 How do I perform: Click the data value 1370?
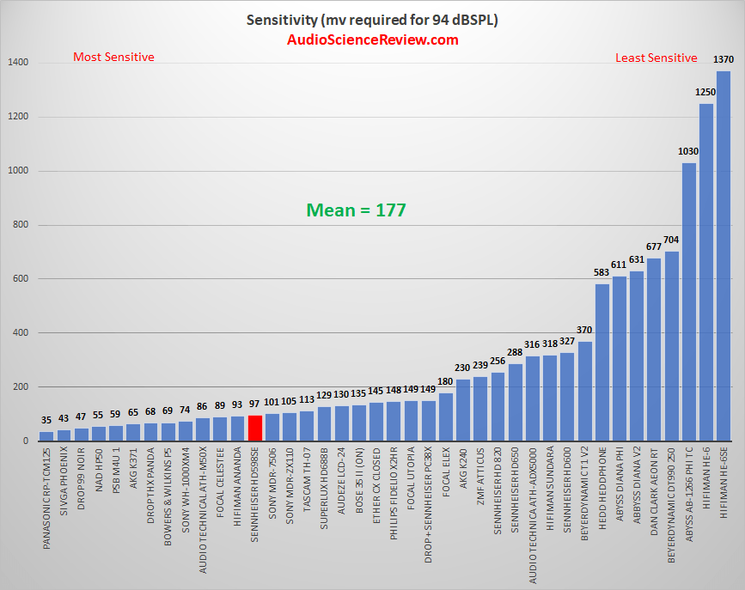(x=724, y=59)
